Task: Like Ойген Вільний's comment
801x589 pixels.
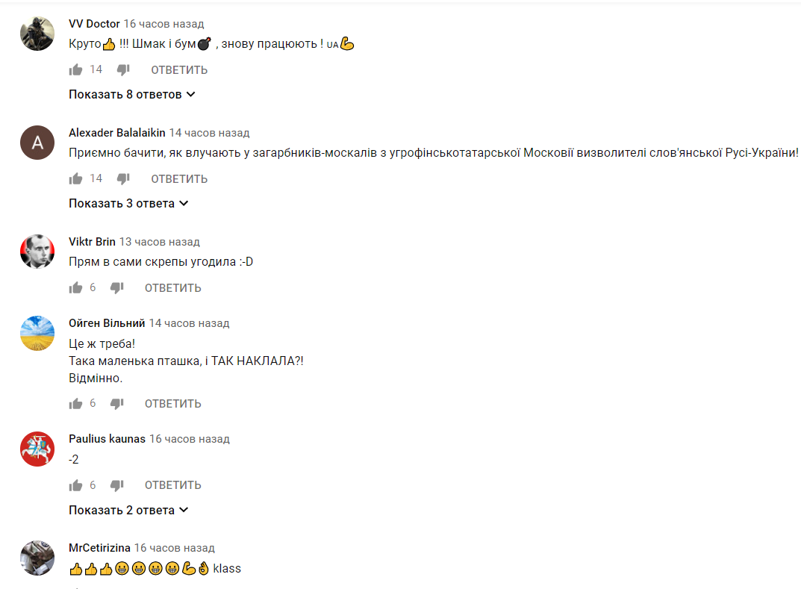Action: [75, 404]
